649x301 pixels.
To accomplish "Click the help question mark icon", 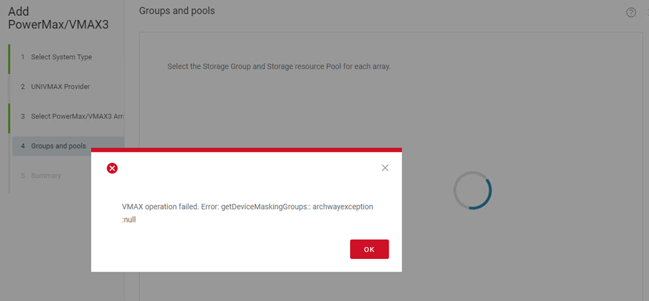I will click(x=631, y=13).
